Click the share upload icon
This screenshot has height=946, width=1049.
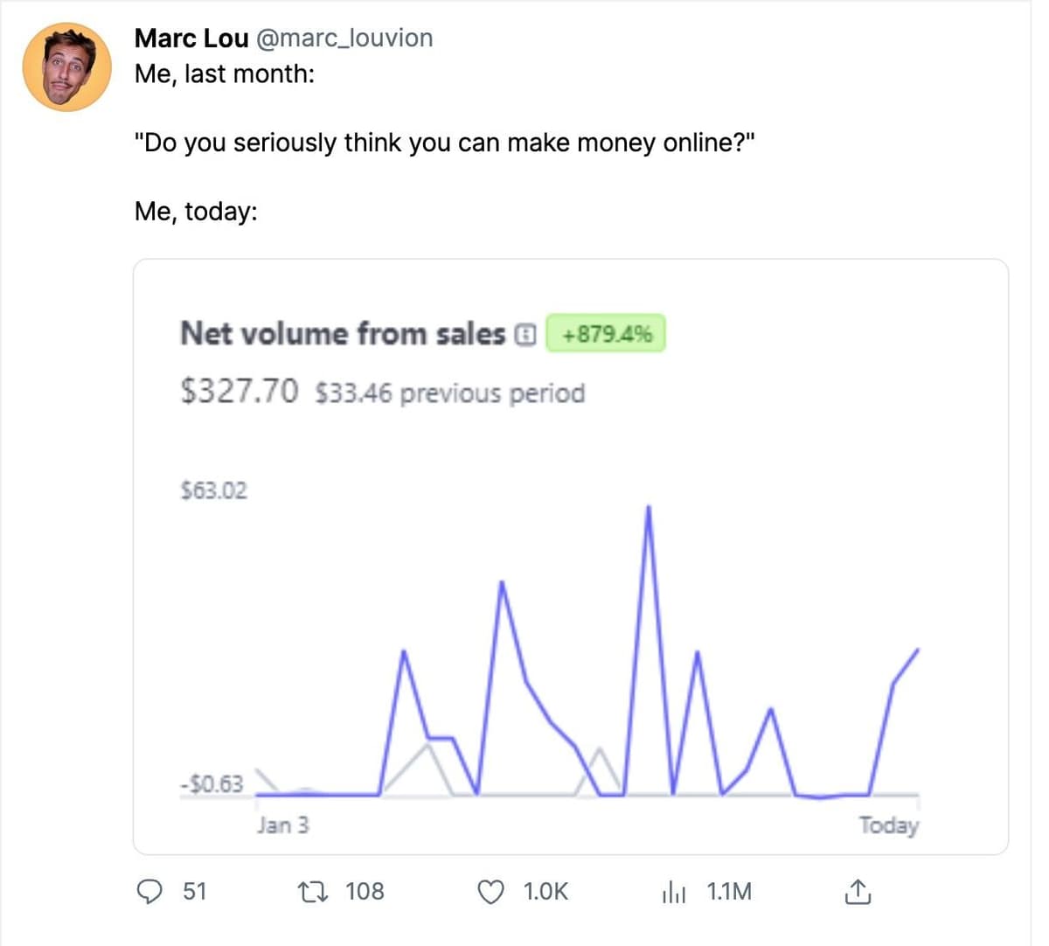(858, 892)
